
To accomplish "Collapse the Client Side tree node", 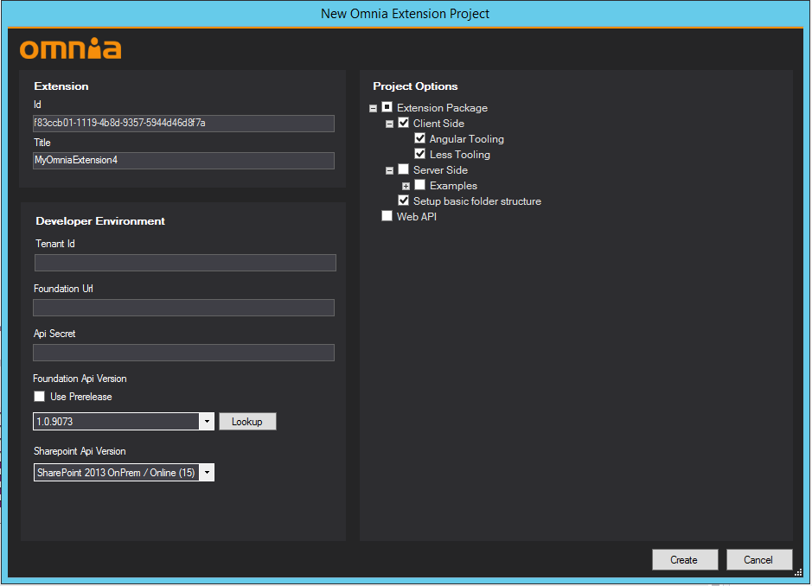I will [388, 123].
